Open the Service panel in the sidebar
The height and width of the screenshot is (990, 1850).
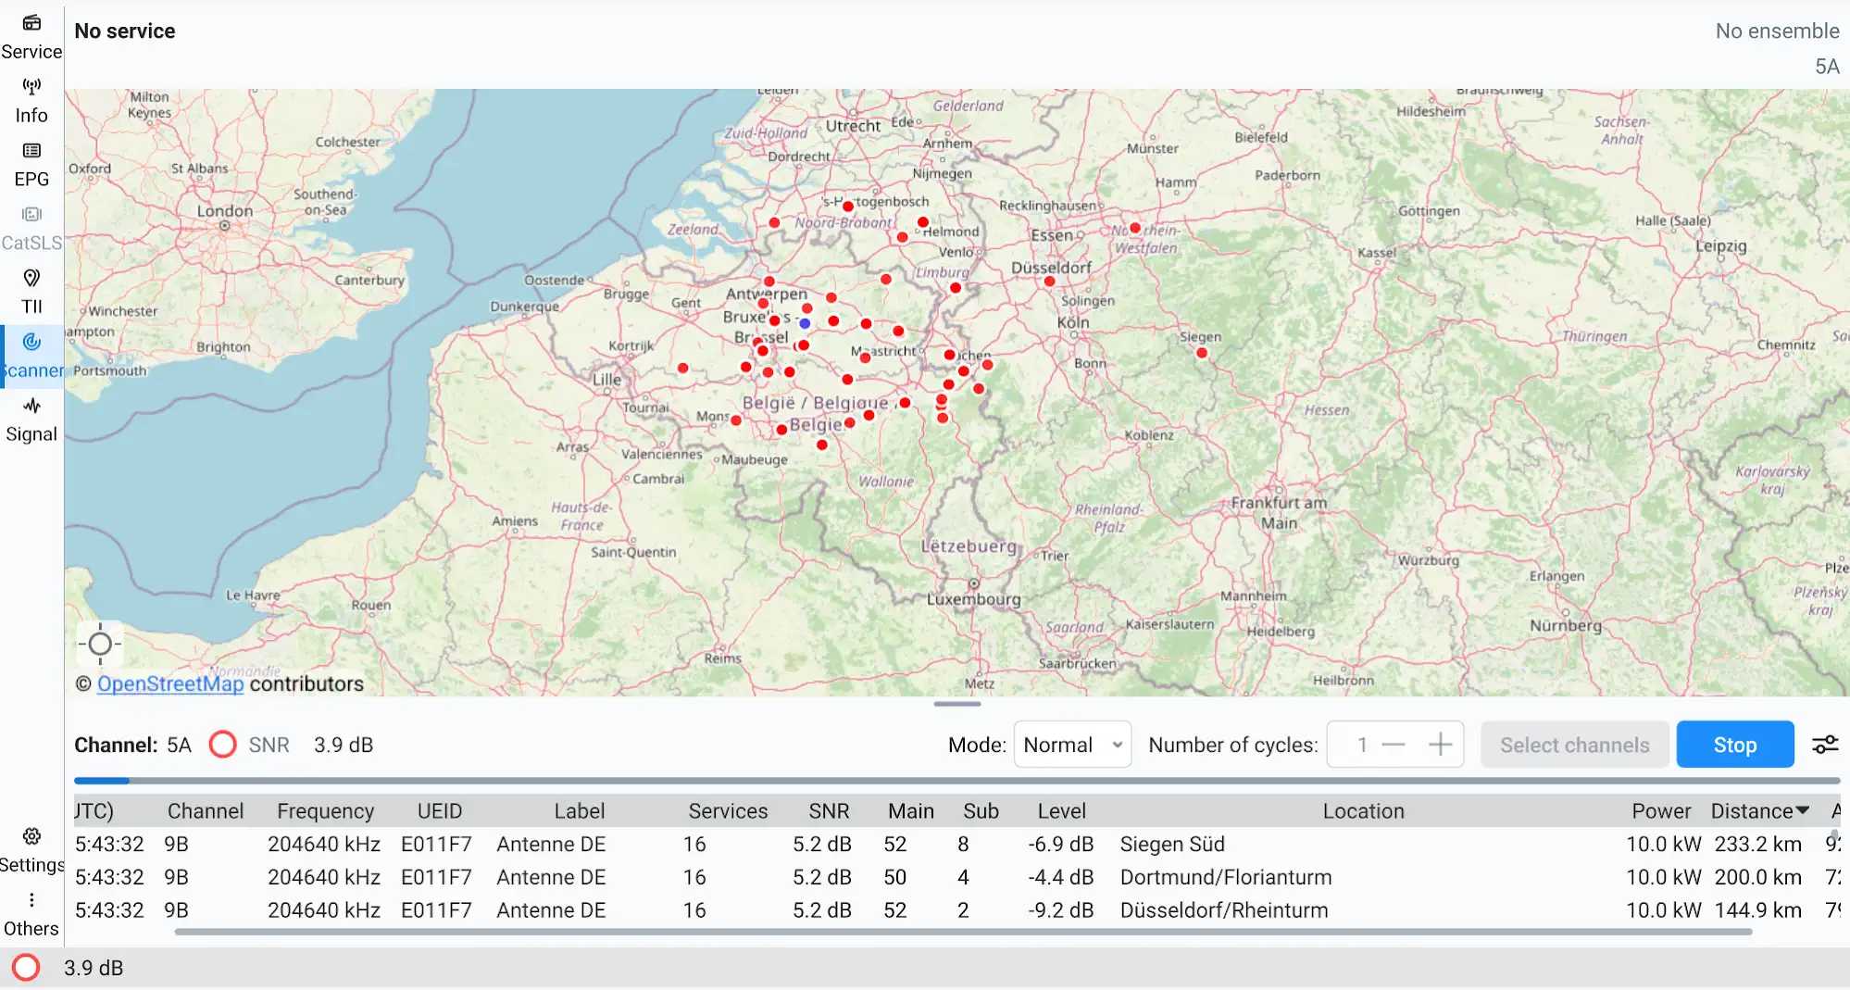click(31, 37)
